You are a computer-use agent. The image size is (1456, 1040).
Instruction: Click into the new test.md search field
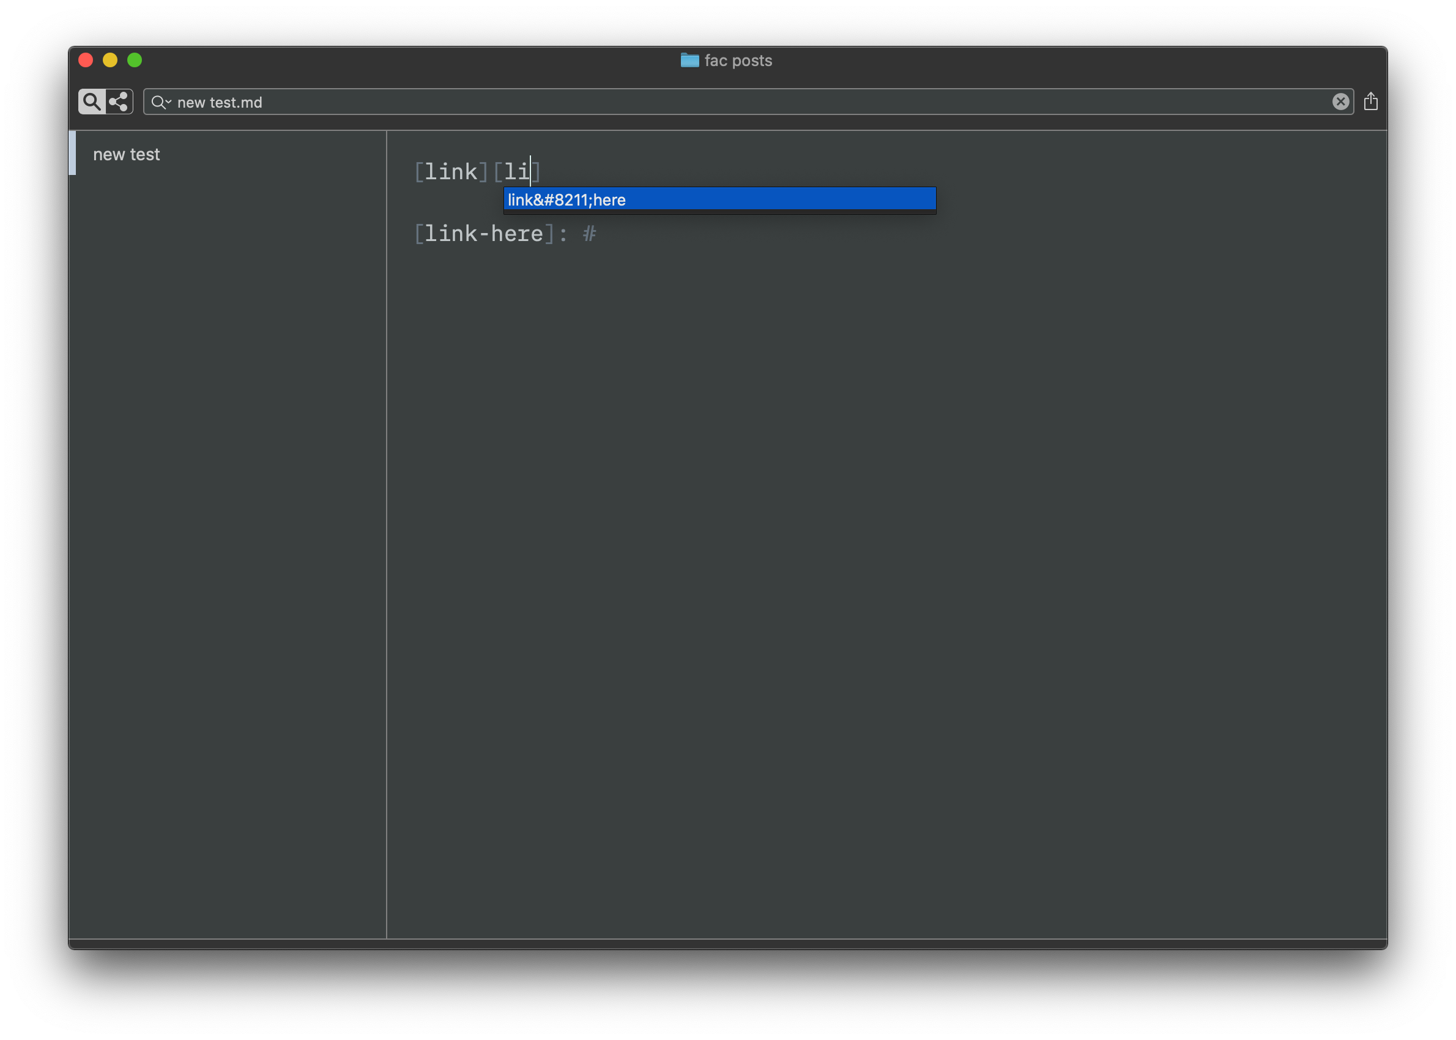(x=704, y=102)
